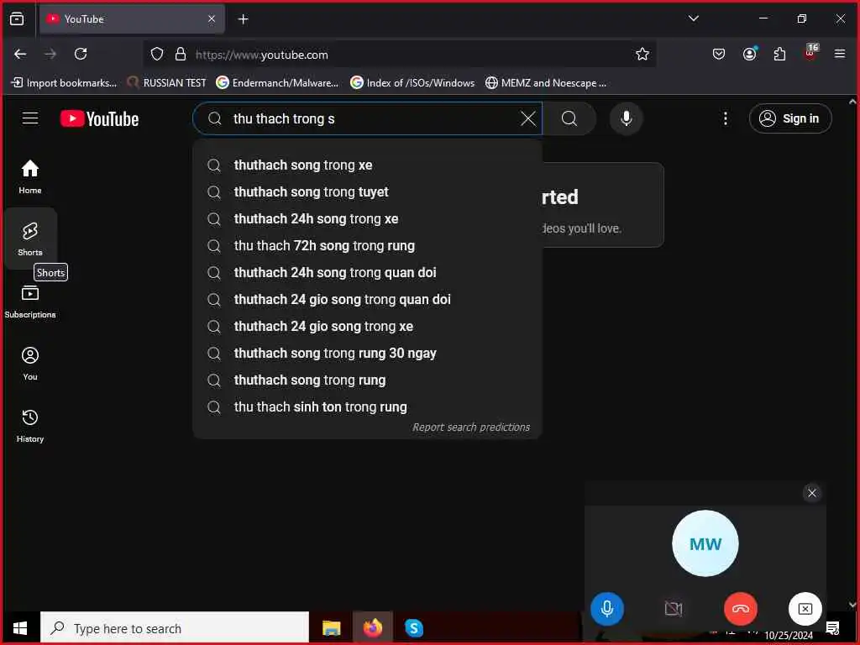Select suggestion "thuthach 24 gio song trong quan doi"
This screenshot has height=645, width=860.
[x=367, y=300]
